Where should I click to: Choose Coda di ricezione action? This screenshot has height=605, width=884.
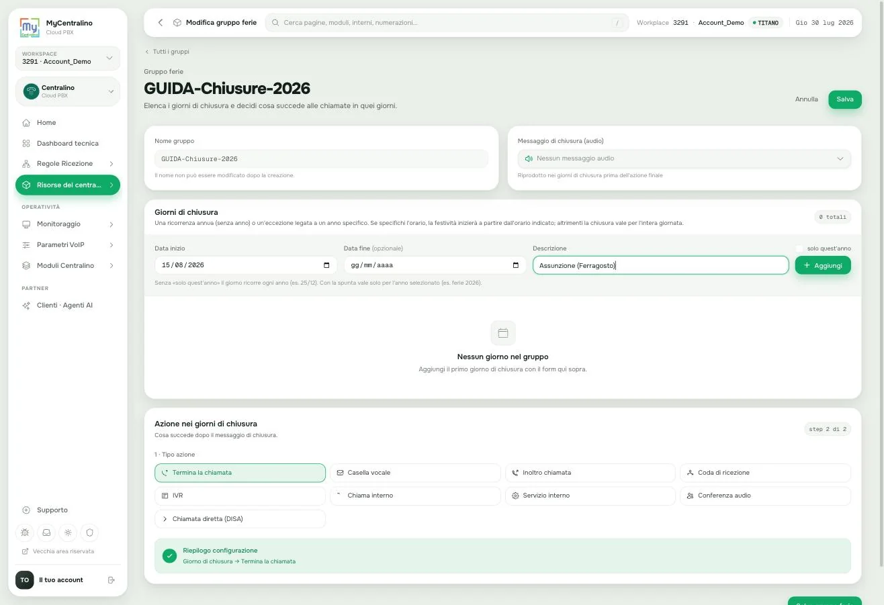click(765, 473)
